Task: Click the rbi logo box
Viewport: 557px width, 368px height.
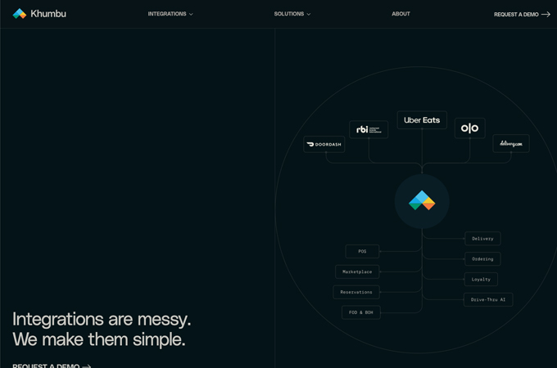Action: tap(369, 129)
